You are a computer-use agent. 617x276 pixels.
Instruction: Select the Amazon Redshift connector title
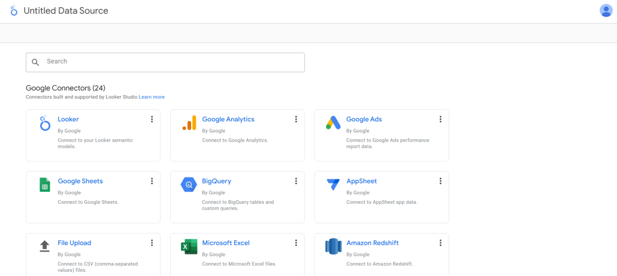pyautogui.click(x=373, y=243)
